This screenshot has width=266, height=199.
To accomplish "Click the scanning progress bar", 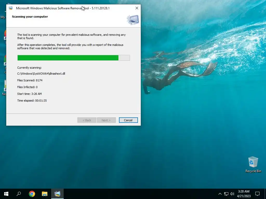I will coord(74,58).
